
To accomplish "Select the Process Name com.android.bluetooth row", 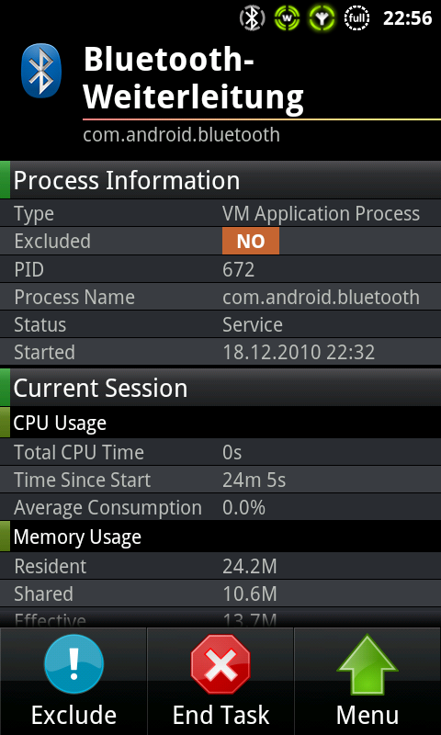I will pyautogui.click(x=220, y=297).
